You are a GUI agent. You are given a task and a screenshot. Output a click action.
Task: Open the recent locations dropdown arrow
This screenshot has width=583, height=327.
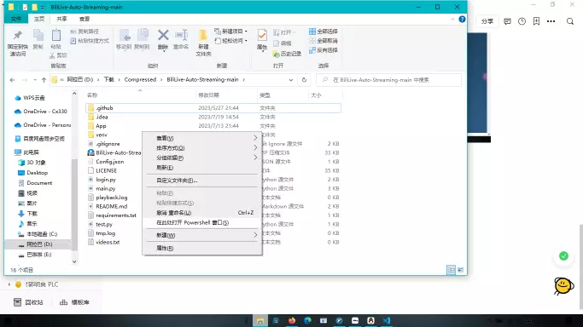tap(35, 80)
